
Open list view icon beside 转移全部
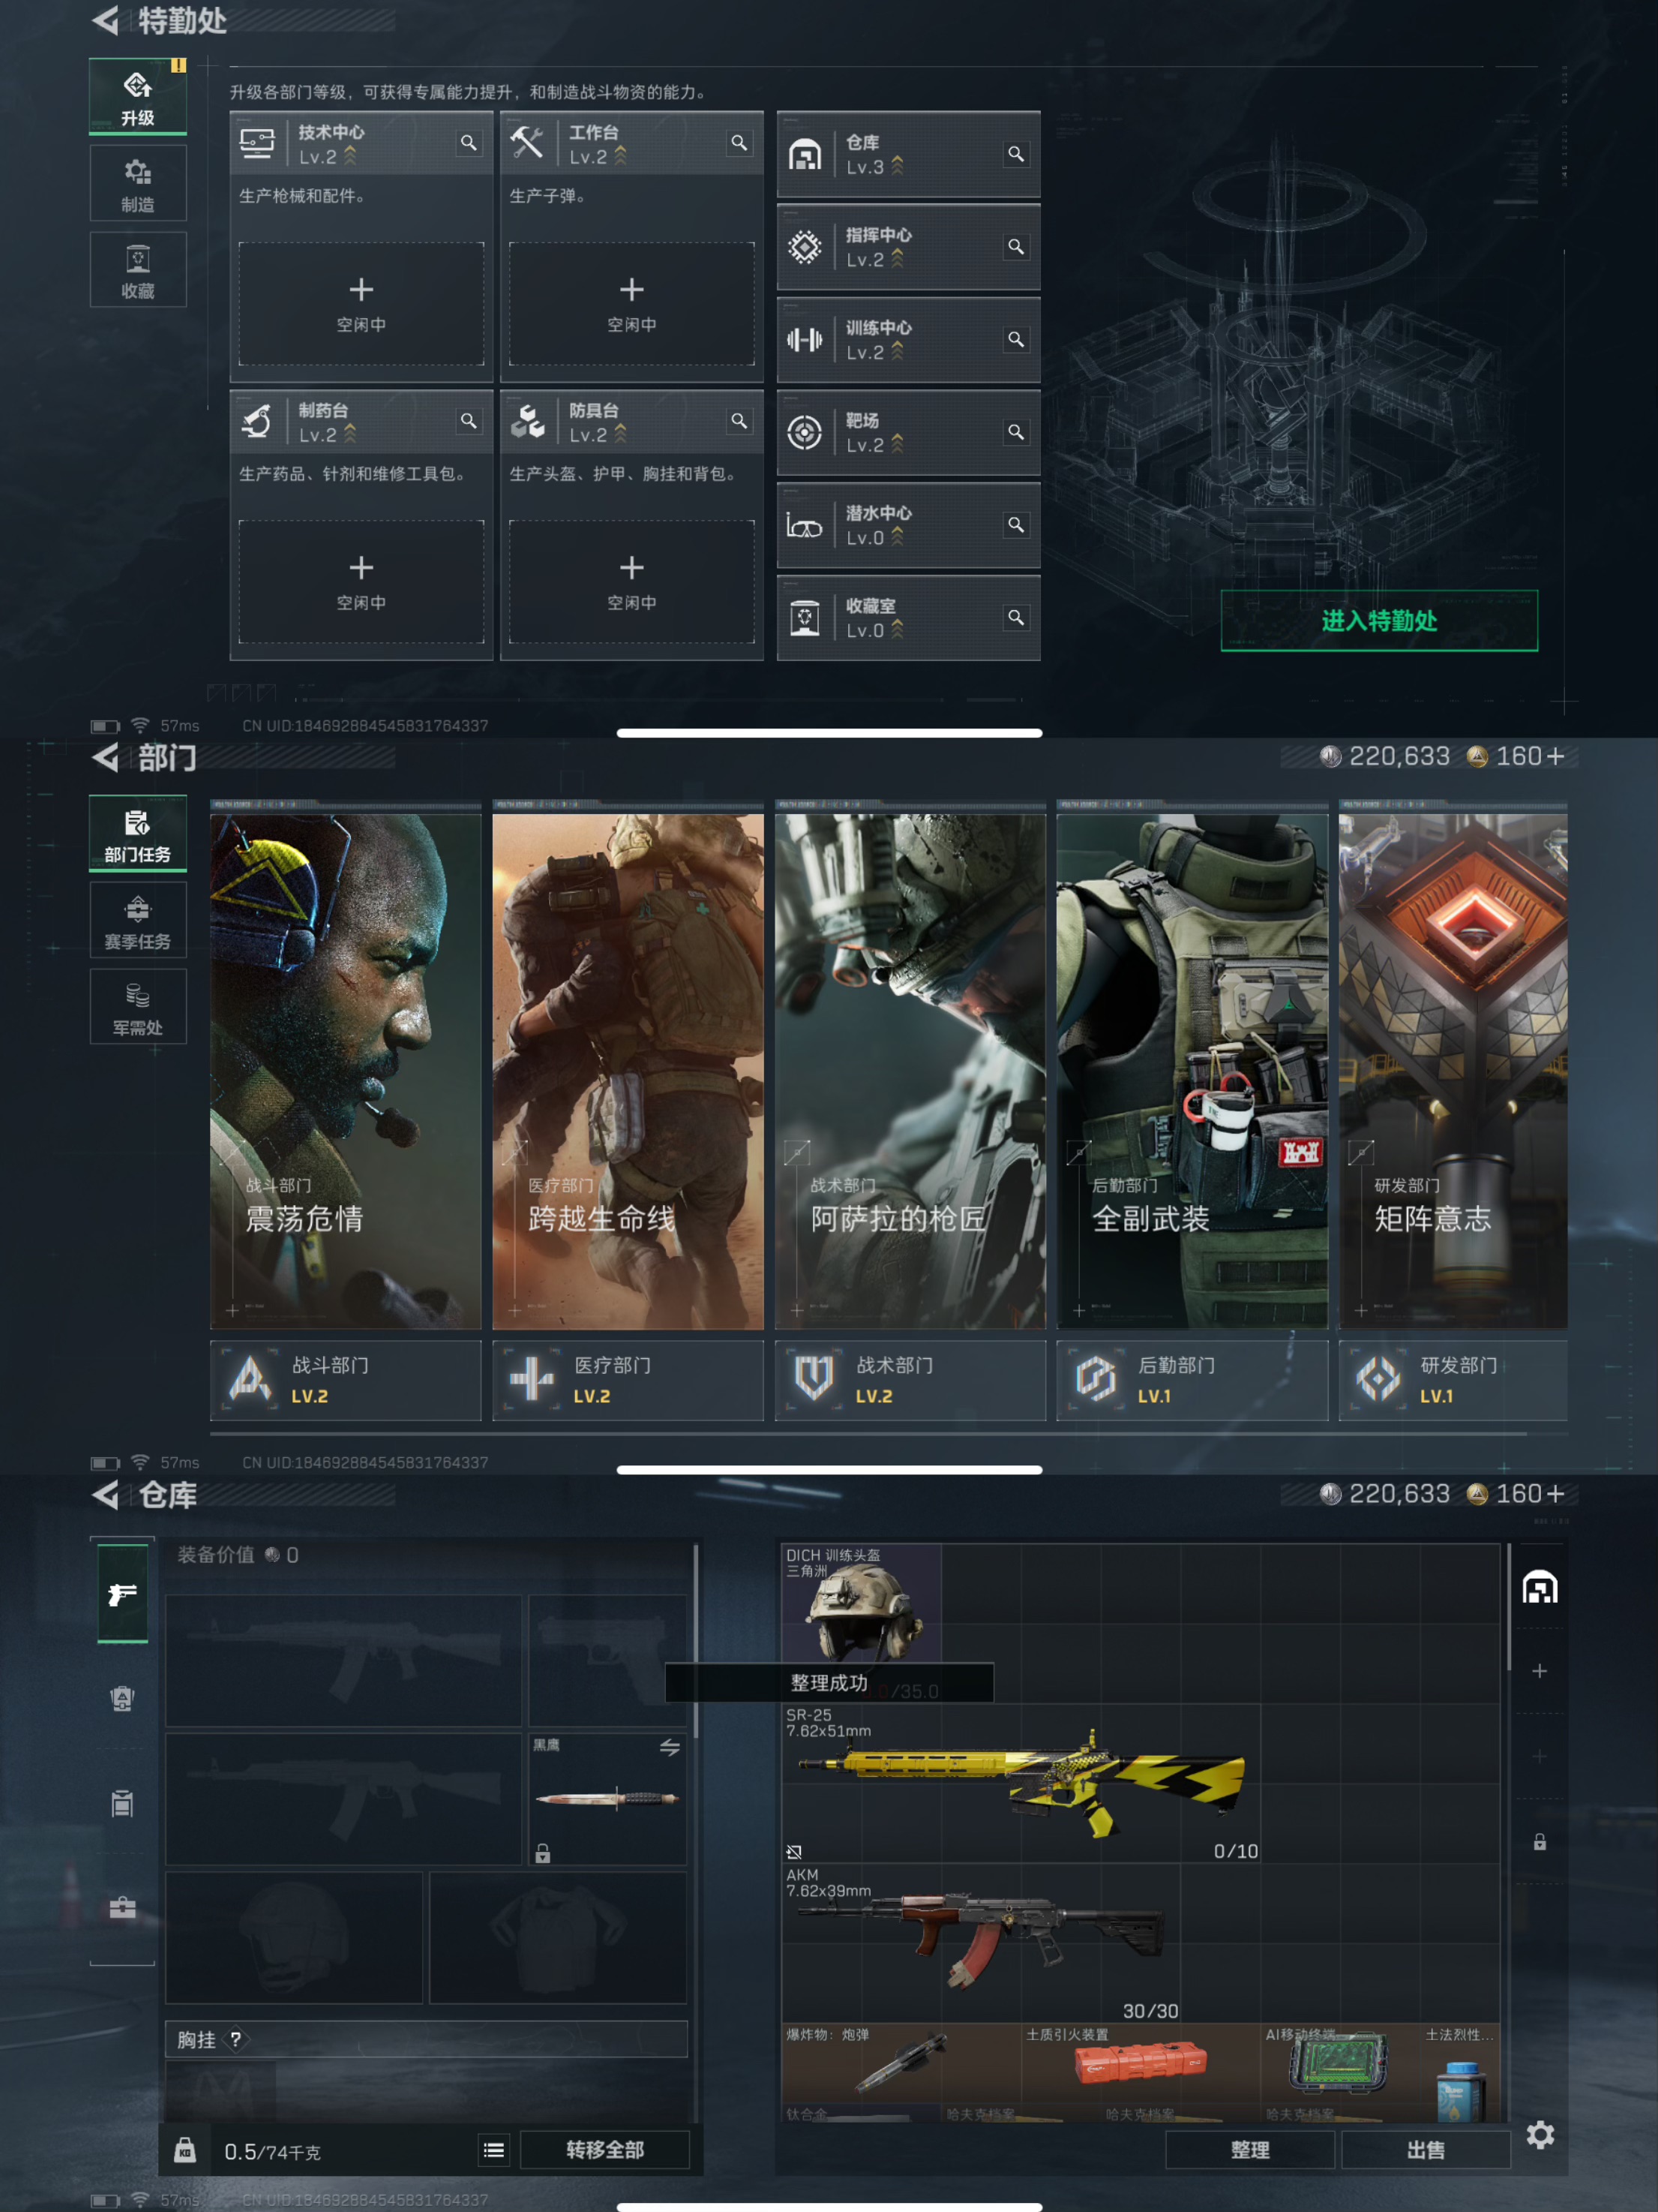tap(493, 2149)
